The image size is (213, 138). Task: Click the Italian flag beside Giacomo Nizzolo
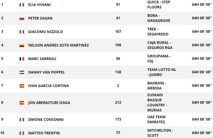pyautogui.click(x=22, y=32)
